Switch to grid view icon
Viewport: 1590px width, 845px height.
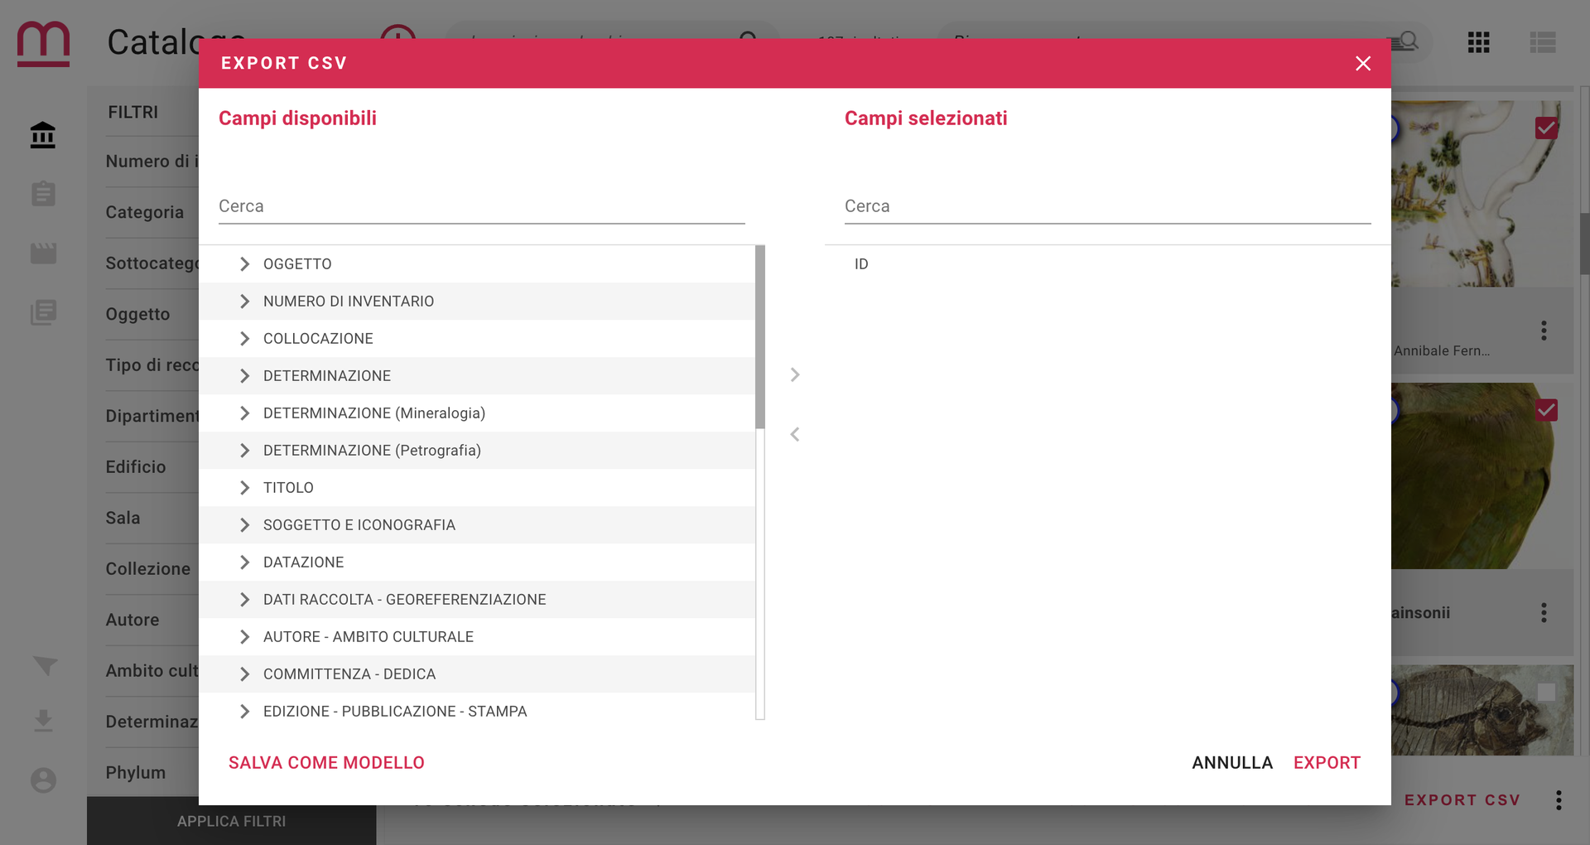1479,42
